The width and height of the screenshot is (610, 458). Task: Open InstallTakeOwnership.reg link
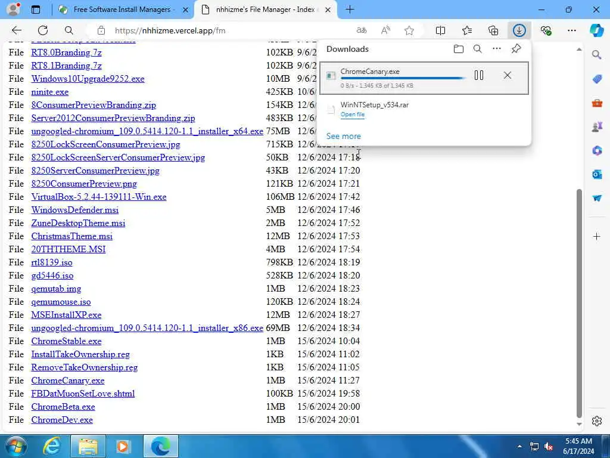pyautogui.click(x=80, y=354)
